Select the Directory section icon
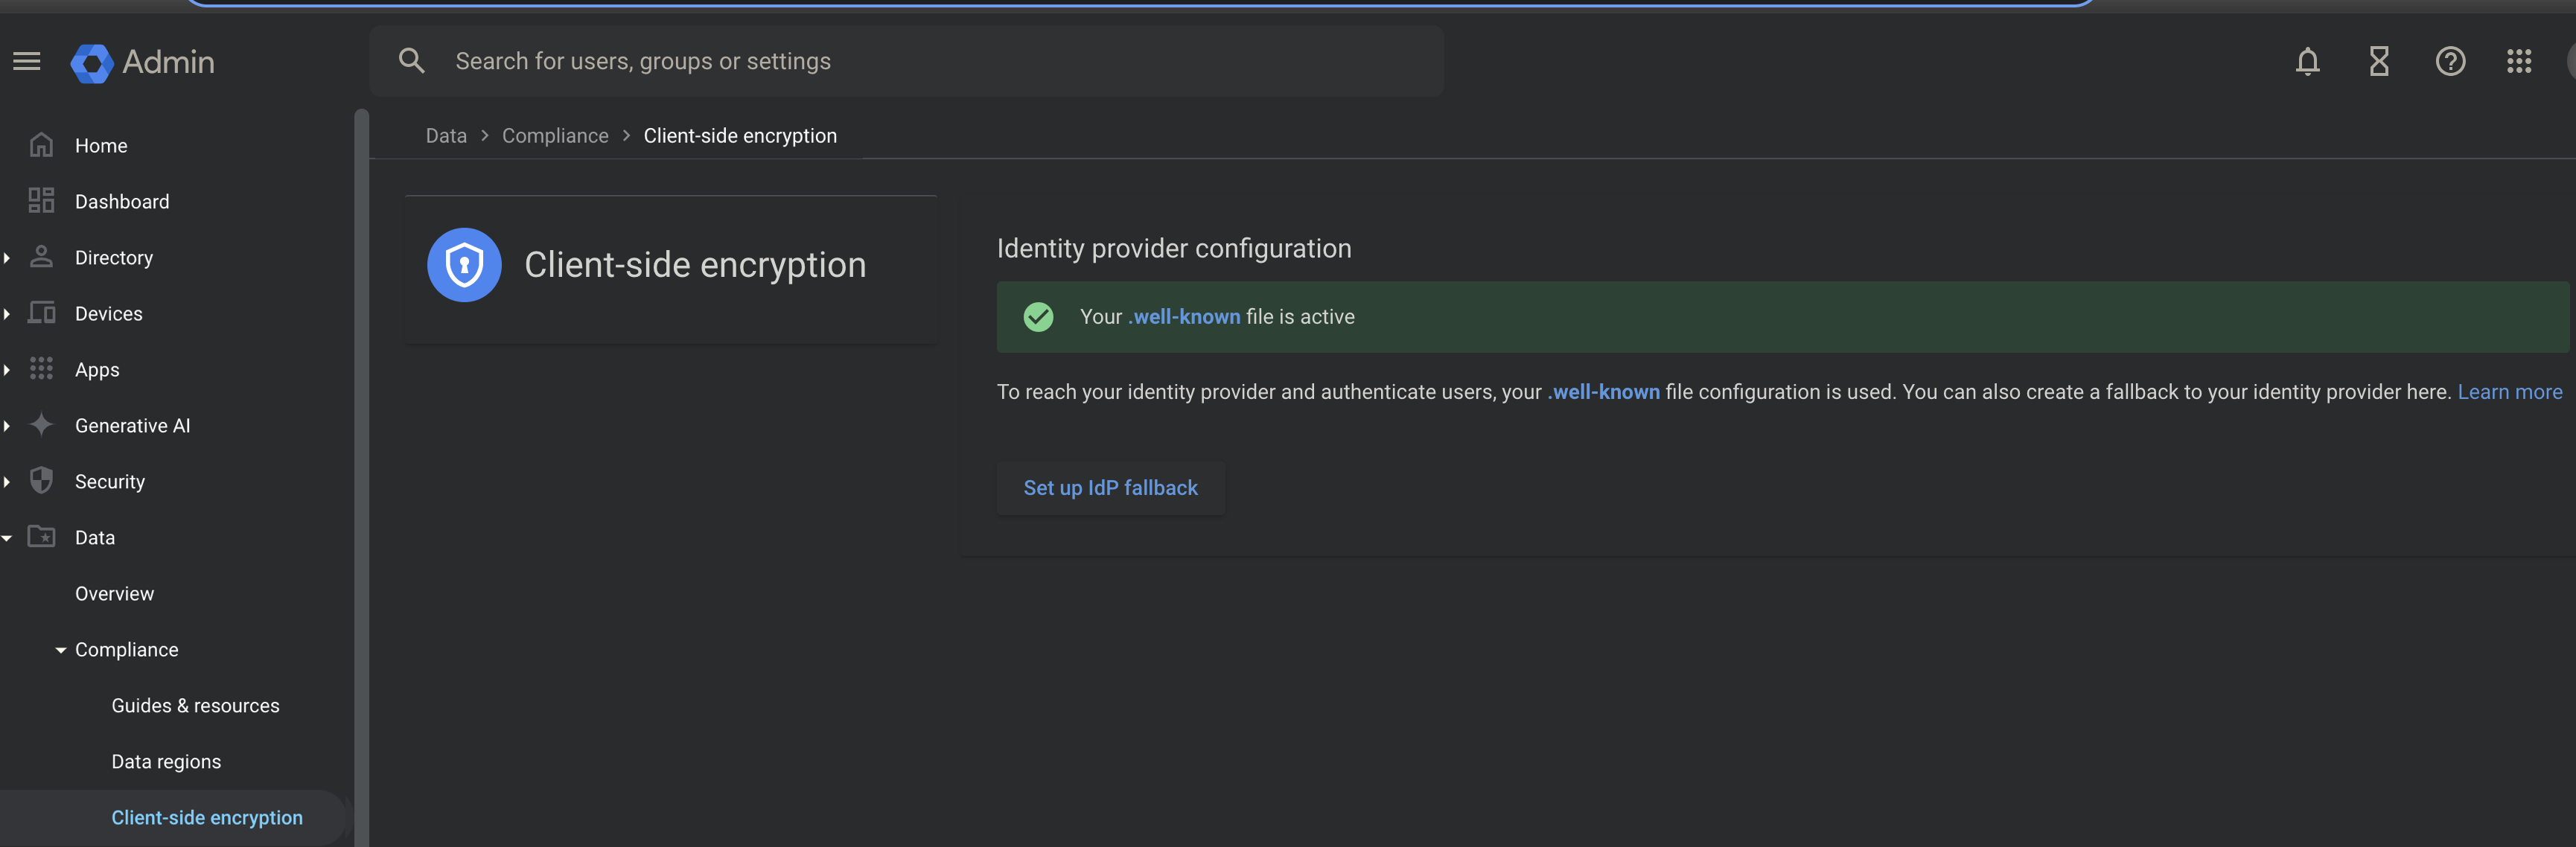The image size is (2576, 847). click(x=41, y=257)
